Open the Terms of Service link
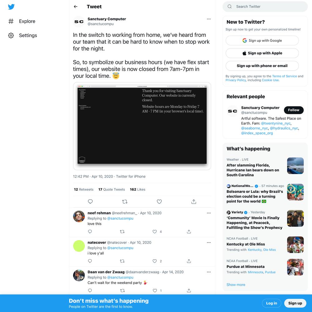The image size is (312, 312). (284, 76)
